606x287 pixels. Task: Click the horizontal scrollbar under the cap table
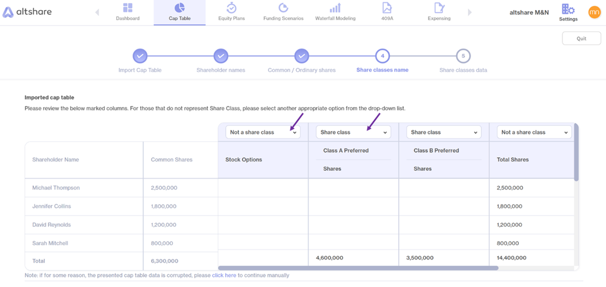(358, 268)
